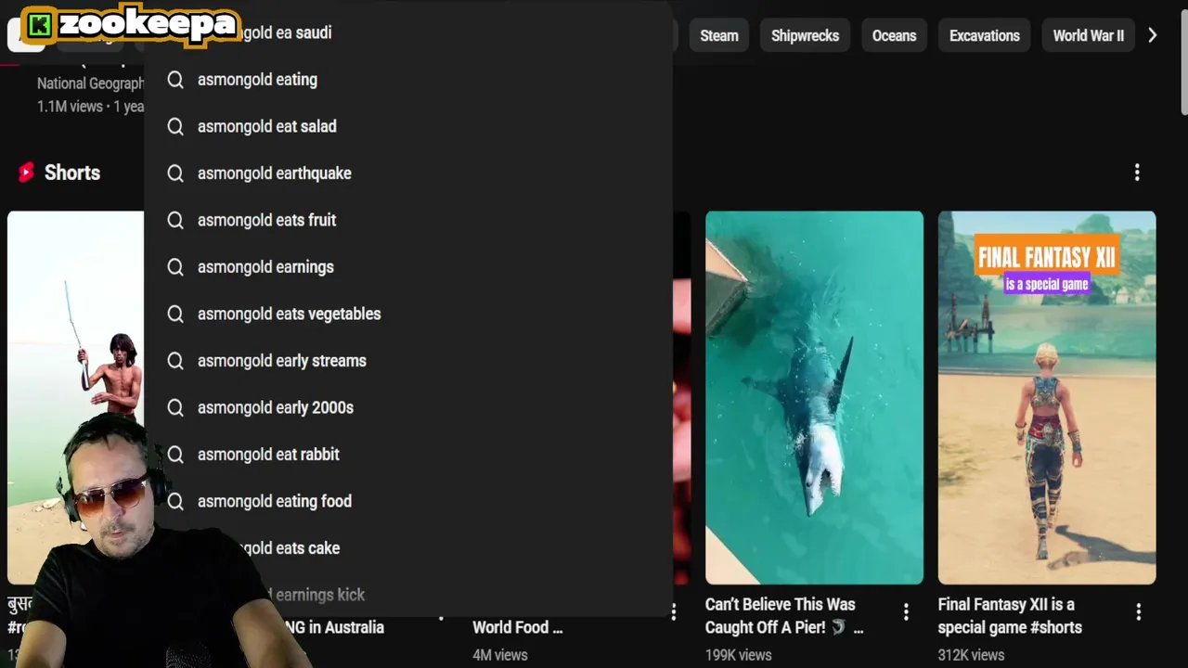Select suggestion 'asmongold earthquake'
Screen dimensions: 1188x668
[x=408, y=173]
